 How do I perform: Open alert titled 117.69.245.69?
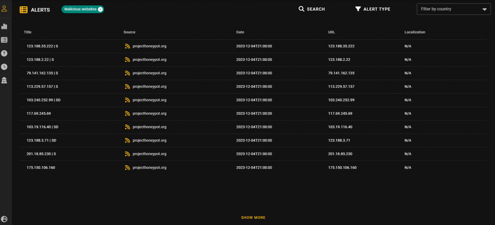(x=39, y=113)
